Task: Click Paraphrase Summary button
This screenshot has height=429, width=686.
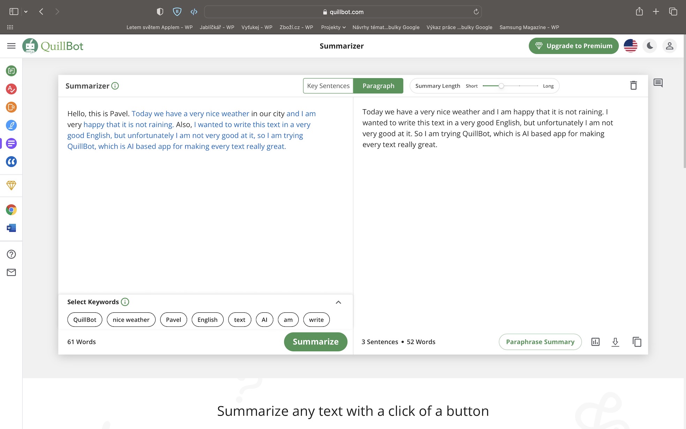Action: pyautogui.click(x=540, y=342)
